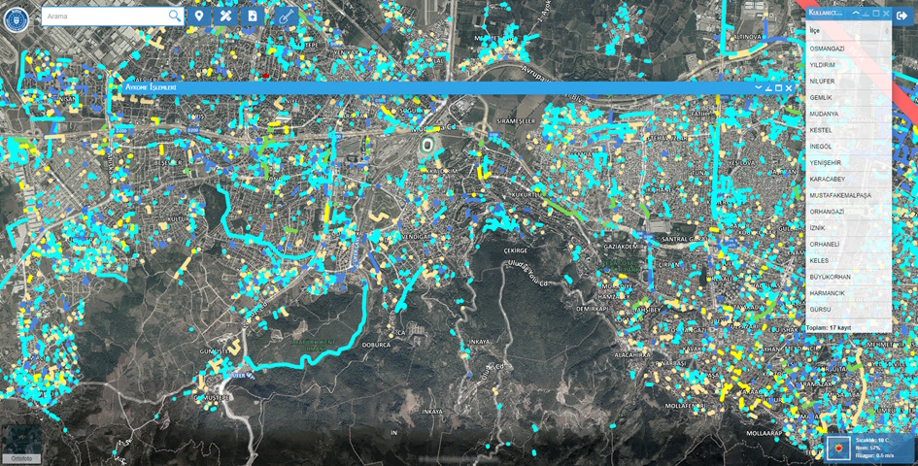Click the document upload icon

(253, 17)
